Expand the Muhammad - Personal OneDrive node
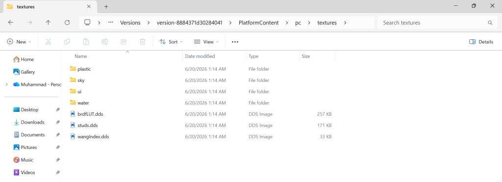Image resolution: width=502 pixels, height=182 pixels. pos(7,84)
